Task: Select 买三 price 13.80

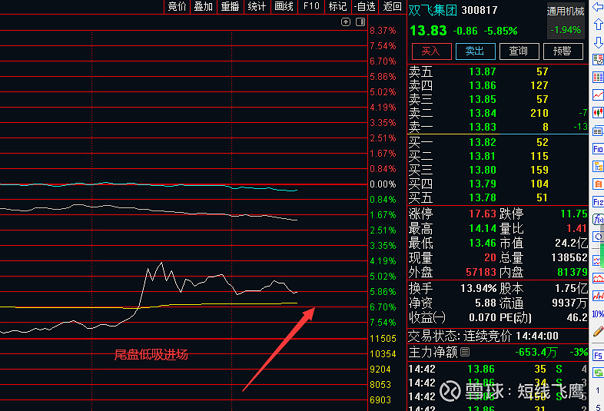Action: pyautogui.click(x=483, y=171)
